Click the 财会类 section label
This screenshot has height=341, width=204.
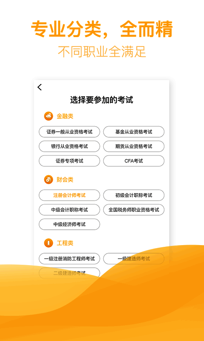(x=65, y=179)
